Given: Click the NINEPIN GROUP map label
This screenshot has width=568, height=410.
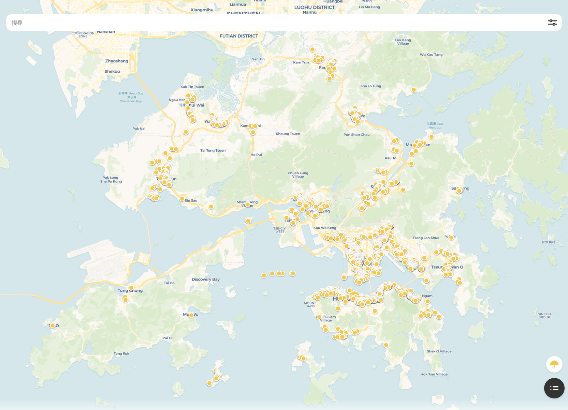Looking at the screenshot, I should pos(544,316).
